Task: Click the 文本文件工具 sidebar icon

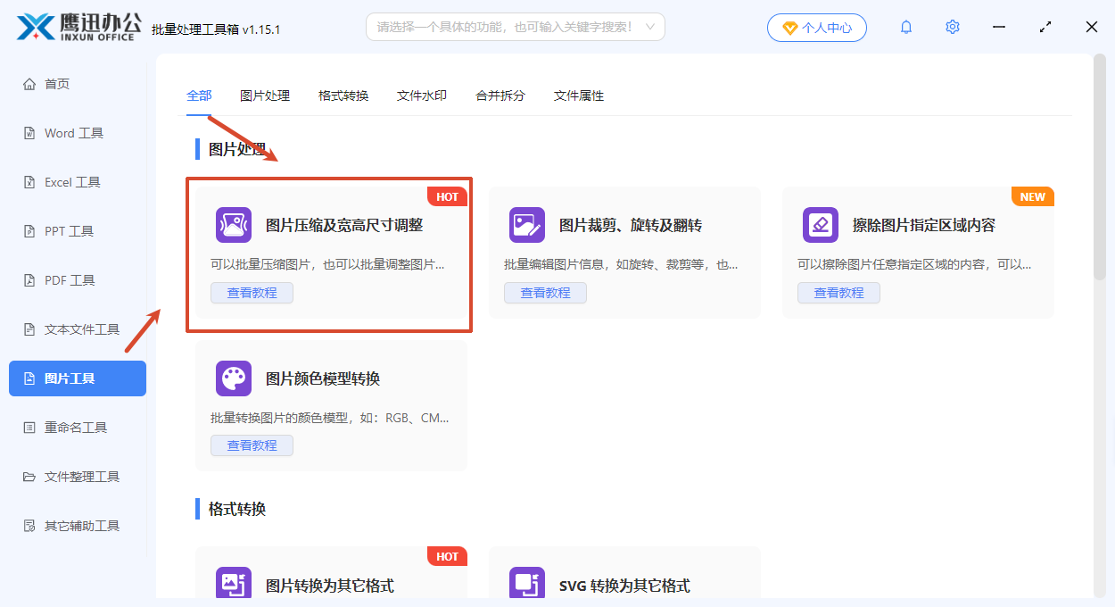Action: pyautogui.click(x=29, y=329)
